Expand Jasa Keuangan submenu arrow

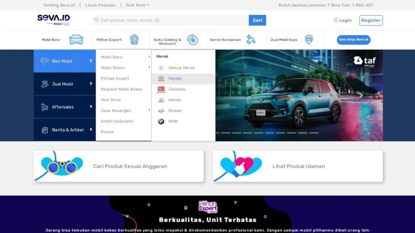tap(149, 110)
